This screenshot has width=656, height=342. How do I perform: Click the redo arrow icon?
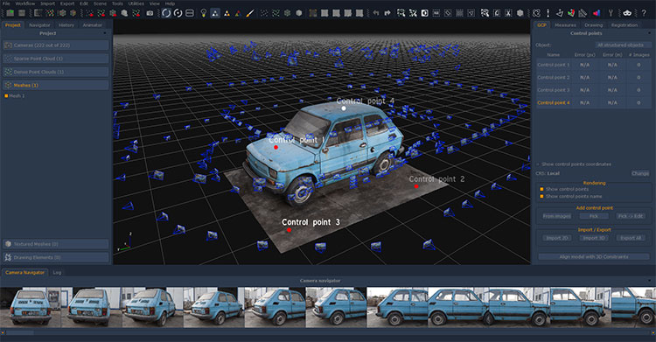pos(387,13)
